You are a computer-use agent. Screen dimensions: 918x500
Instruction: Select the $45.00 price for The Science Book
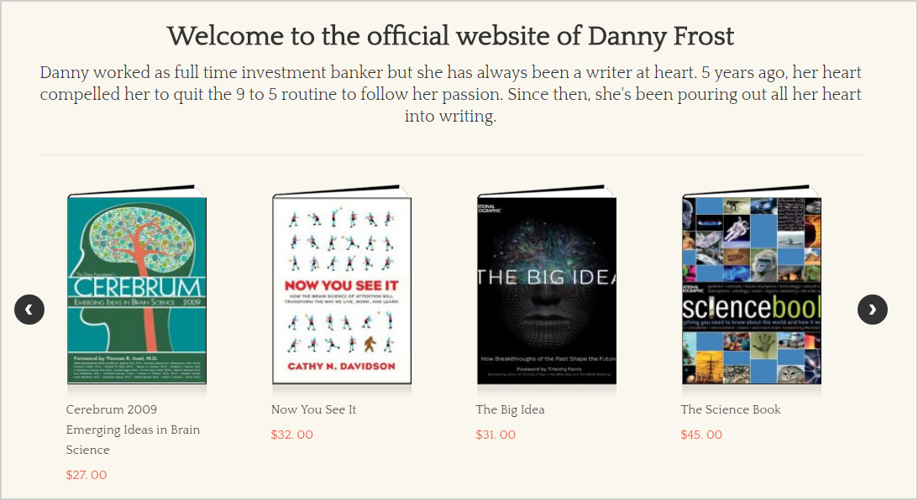point(701,435)
